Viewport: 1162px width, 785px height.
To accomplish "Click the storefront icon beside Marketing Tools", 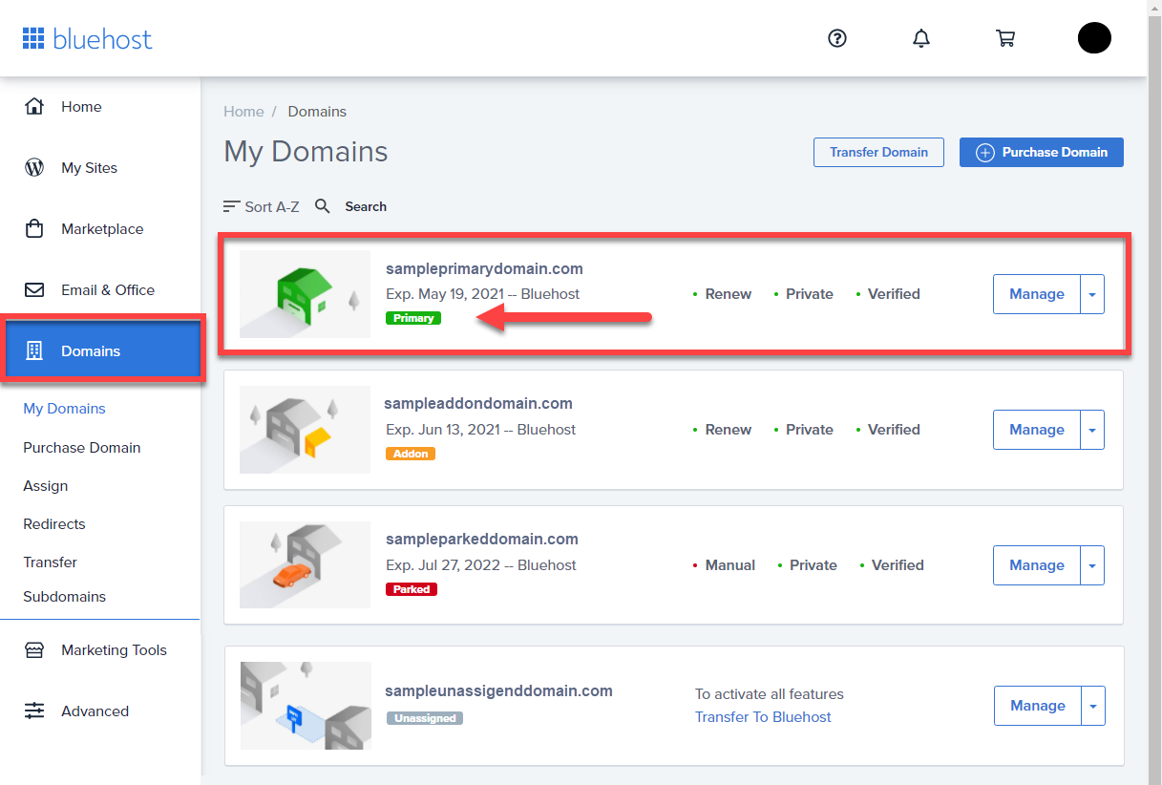I will (x=34, y=650).
